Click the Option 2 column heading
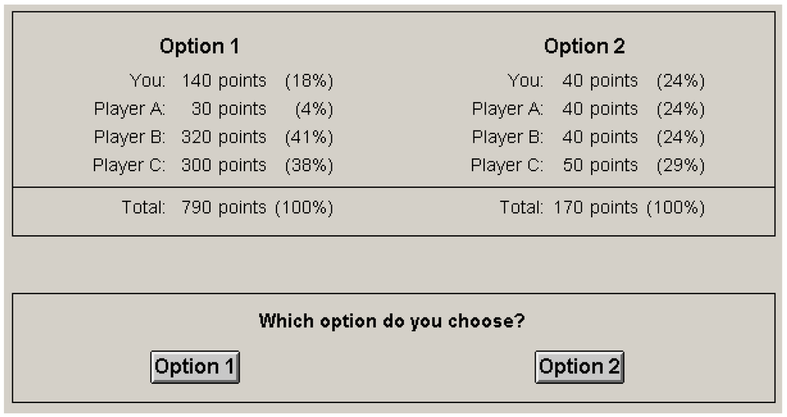Screen dimensions: 787x417 (584, 47)
